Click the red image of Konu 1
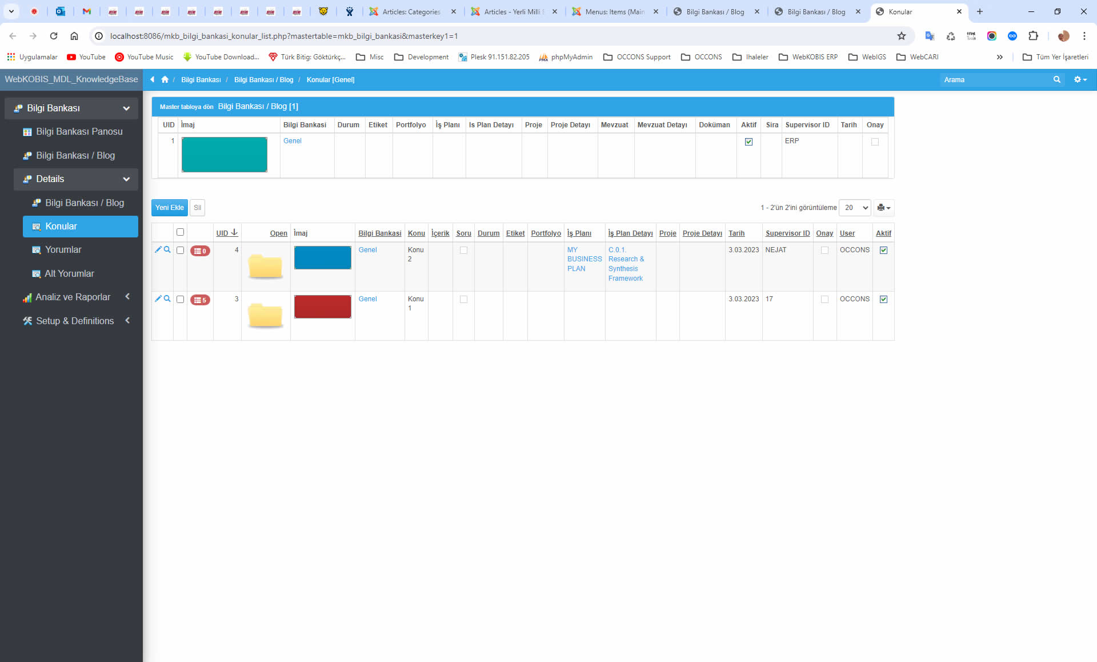The width and height of the screenshot is (1097, 662). point(322,306)
